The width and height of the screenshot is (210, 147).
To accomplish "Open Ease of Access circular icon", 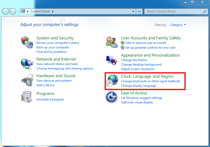I will 111,97.
